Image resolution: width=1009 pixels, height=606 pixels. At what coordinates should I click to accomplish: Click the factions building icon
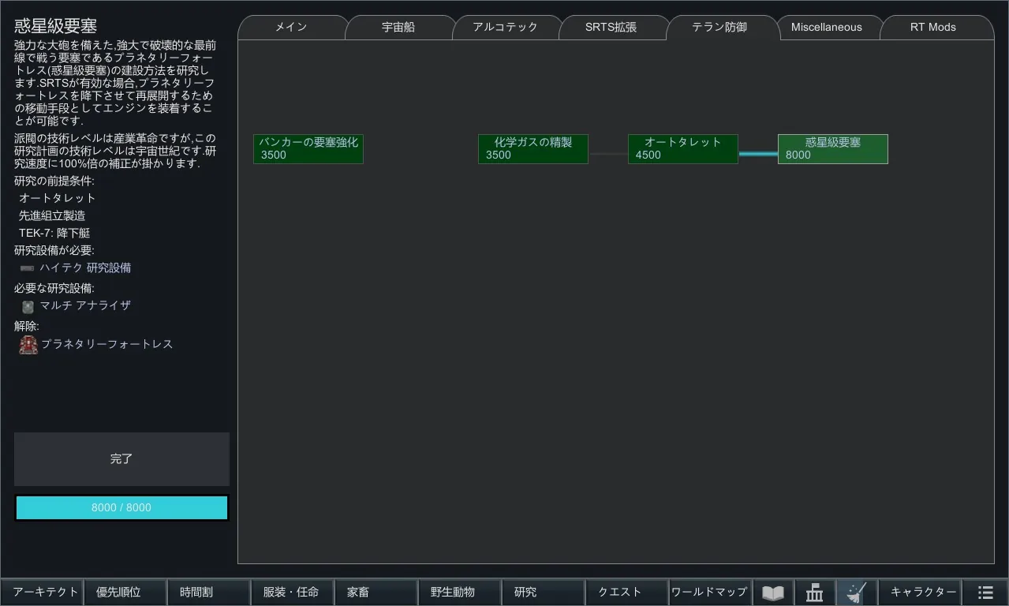[x=815, y=593]
